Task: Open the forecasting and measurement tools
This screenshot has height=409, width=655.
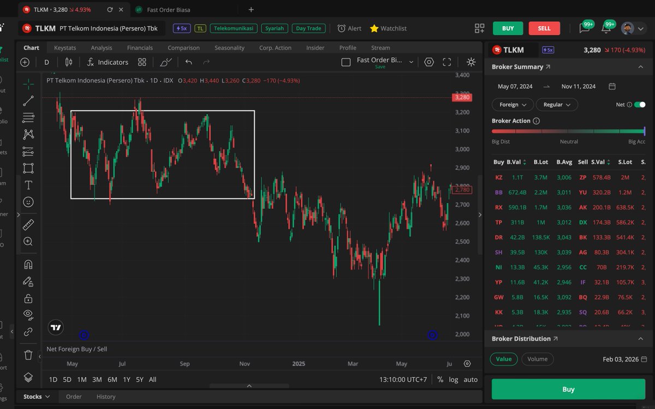Action: coord(28,151)
